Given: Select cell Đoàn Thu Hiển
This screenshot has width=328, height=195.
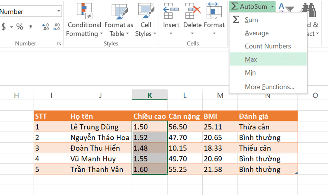Looking at the screenshot, I should coord(100,148).
